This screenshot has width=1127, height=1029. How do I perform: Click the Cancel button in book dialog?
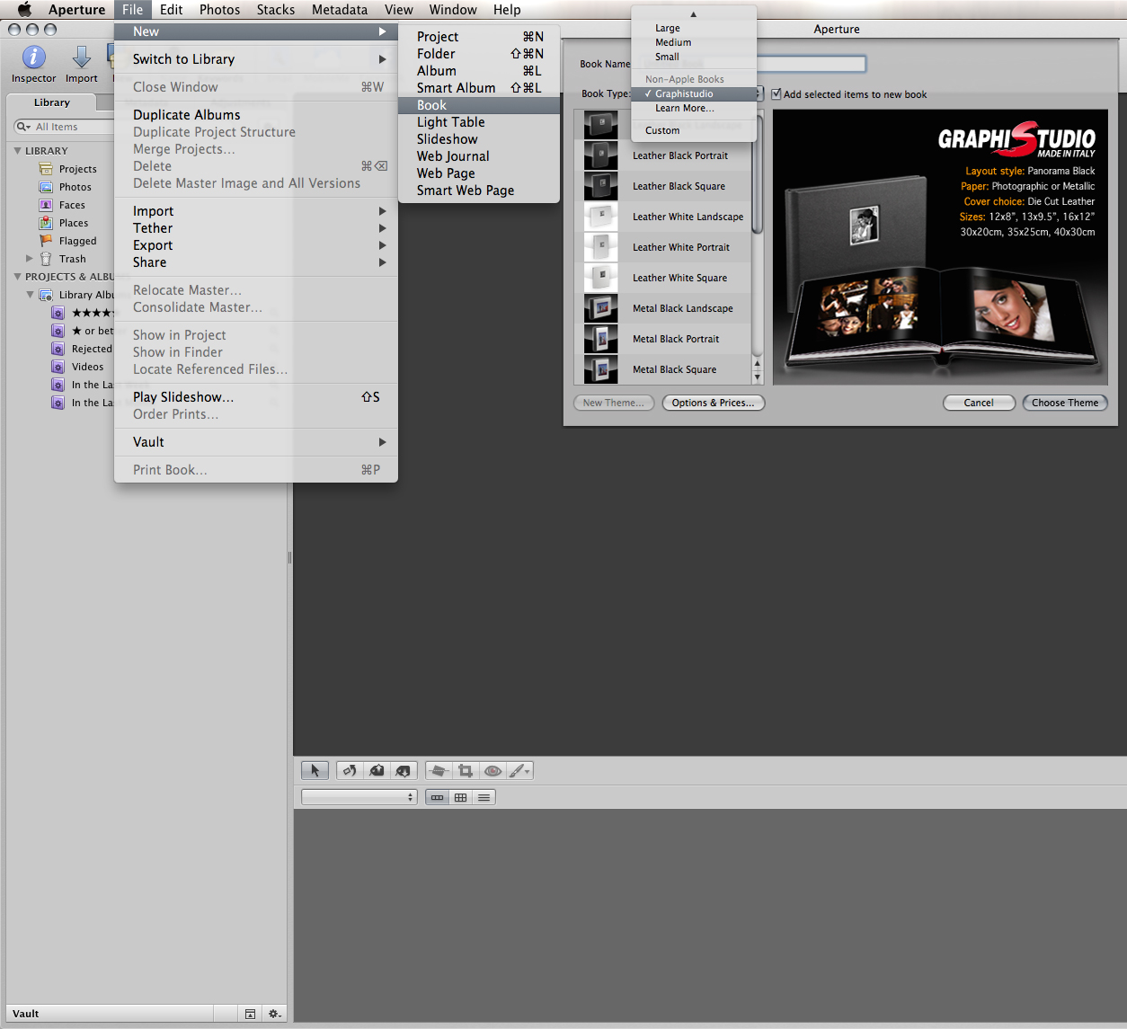[979, 403]
